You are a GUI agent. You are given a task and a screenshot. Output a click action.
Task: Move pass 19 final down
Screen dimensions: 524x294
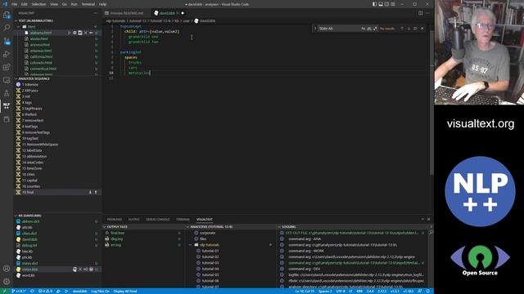(x=90, y=193)
